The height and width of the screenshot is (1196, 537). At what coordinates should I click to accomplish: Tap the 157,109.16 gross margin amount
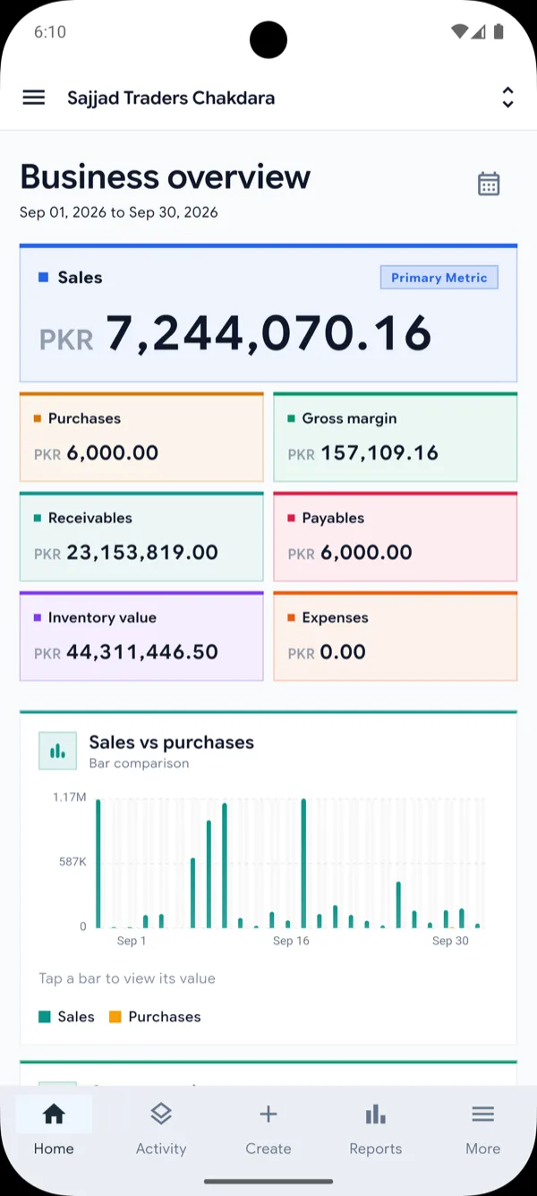coord(379,453)
